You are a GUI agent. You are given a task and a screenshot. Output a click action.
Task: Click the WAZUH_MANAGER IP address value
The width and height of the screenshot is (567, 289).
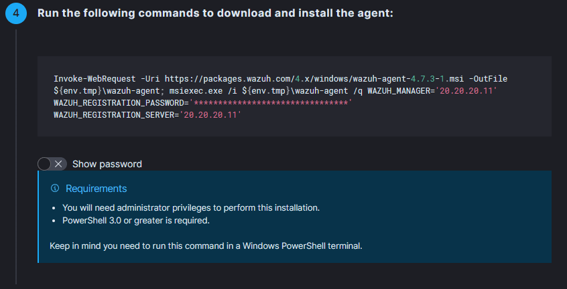point(466,91)
